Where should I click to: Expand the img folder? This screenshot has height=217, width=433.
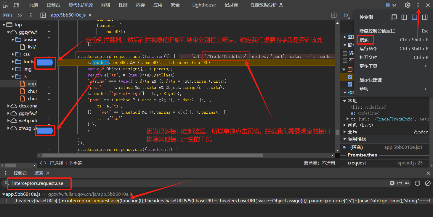13,69
